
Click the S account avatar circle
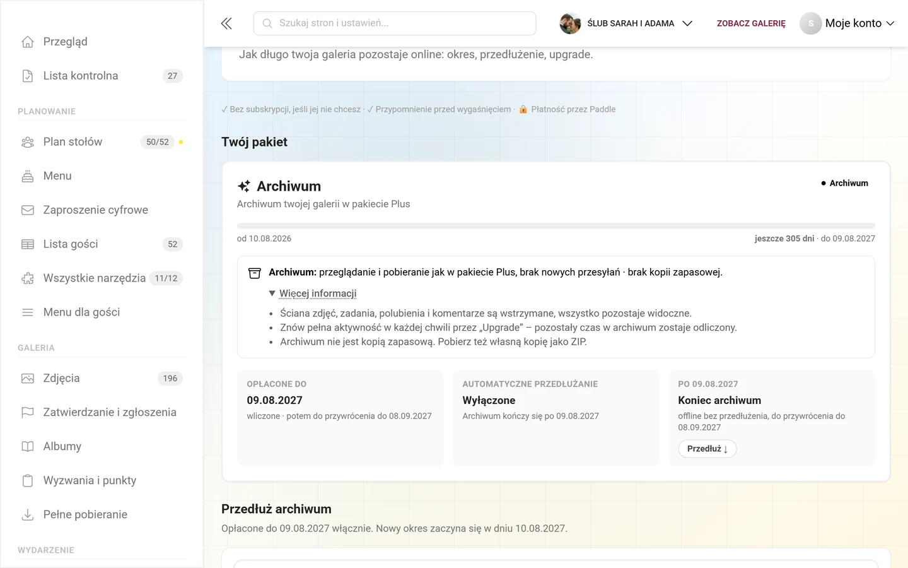811,23
